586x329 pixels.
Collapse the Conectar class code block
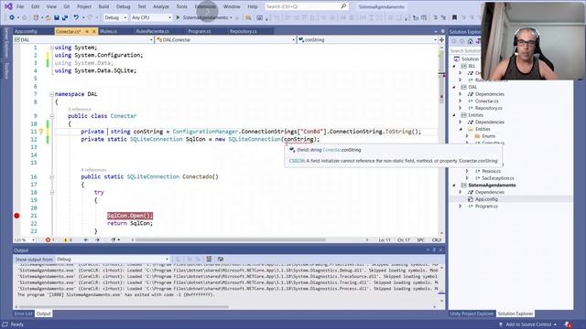51,116
